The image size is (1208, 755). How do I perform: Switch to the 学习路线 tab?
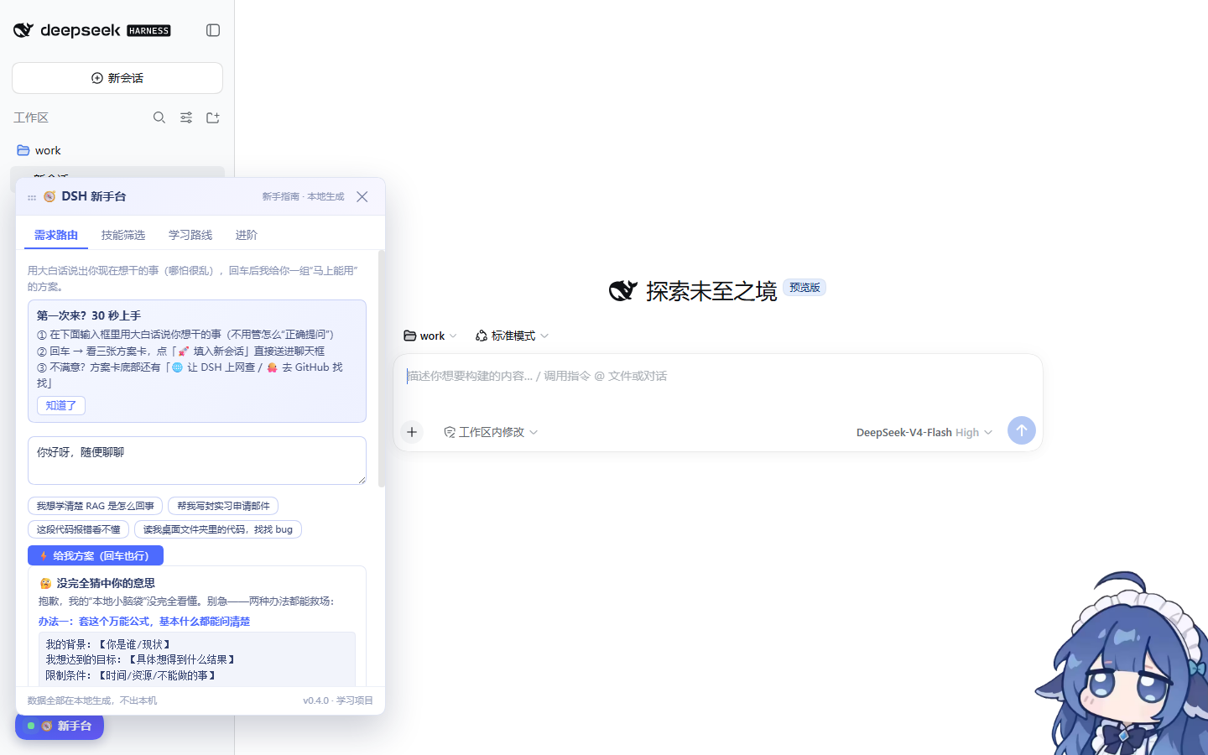tap(190, 235)
